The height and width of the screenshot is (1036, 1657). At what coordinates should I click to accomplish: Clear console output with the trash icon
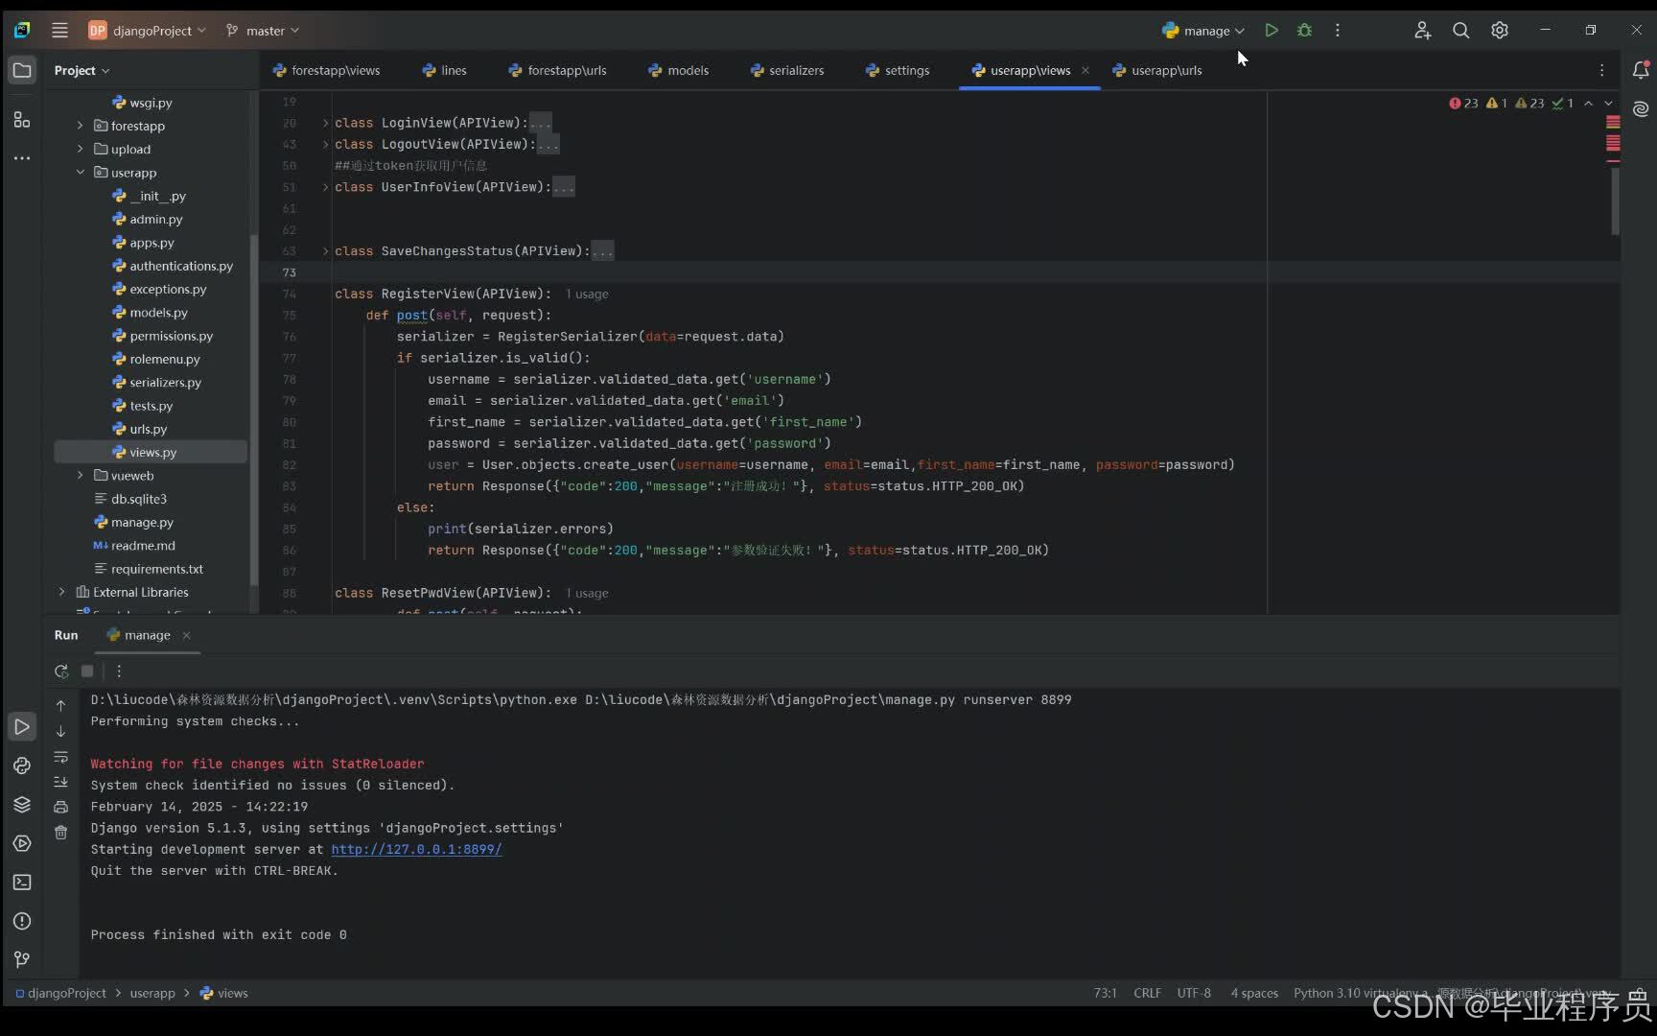pos(61,834)
